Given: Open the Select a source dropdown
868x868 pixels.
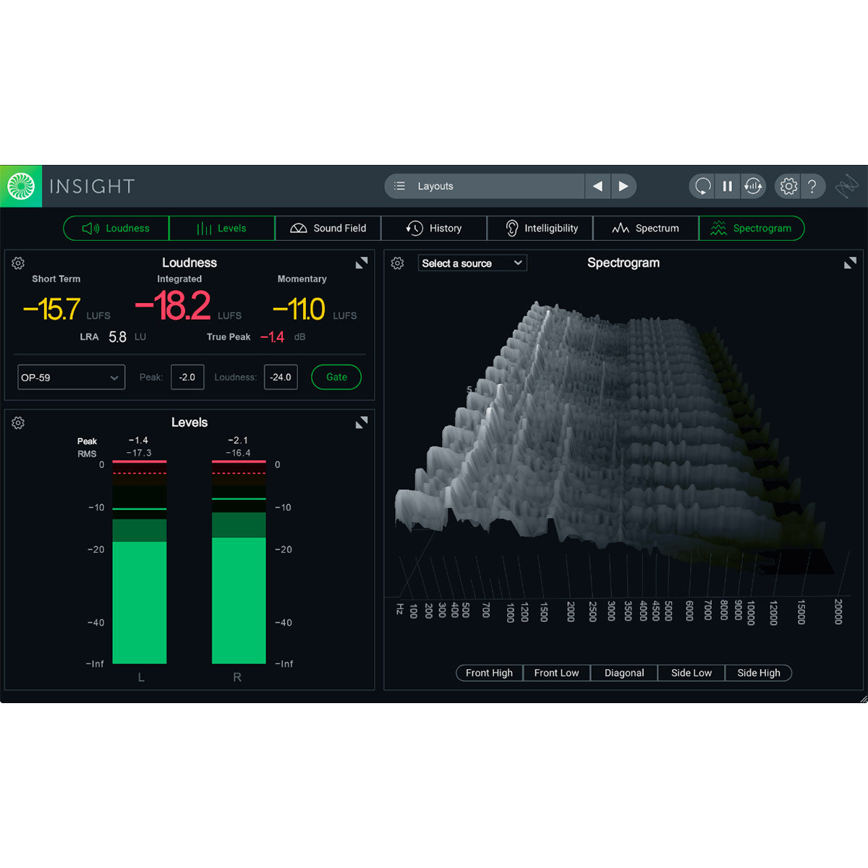Looking at the screenshot, I should point(472,263).
